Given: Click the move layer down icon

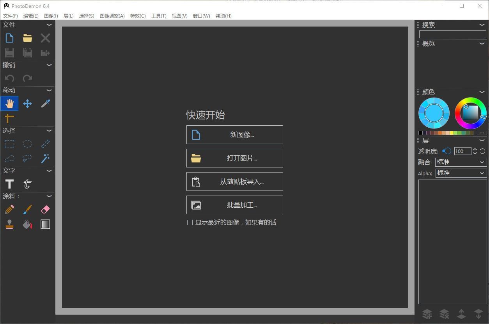Looking at the screenshot, I should click(478, 314).
